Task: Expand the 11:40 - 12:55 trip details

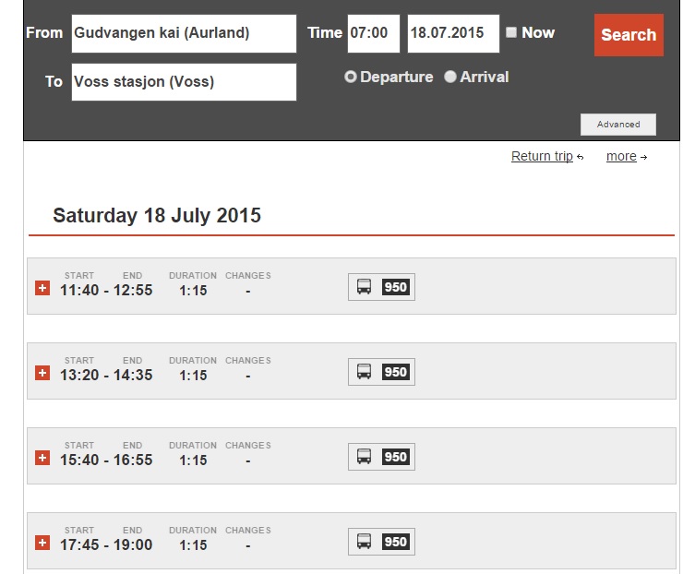Action: pos(42,289)
